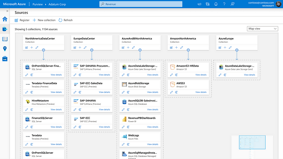This screenshot has height=159, width=283.
Task: Register source in EuropeDataCenter collection
Action: click(75, 48)
